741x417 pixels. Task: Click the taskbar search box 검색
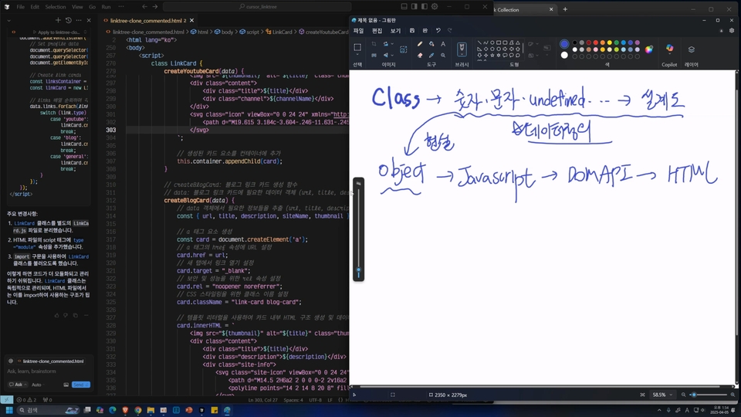tap(49, 410)
